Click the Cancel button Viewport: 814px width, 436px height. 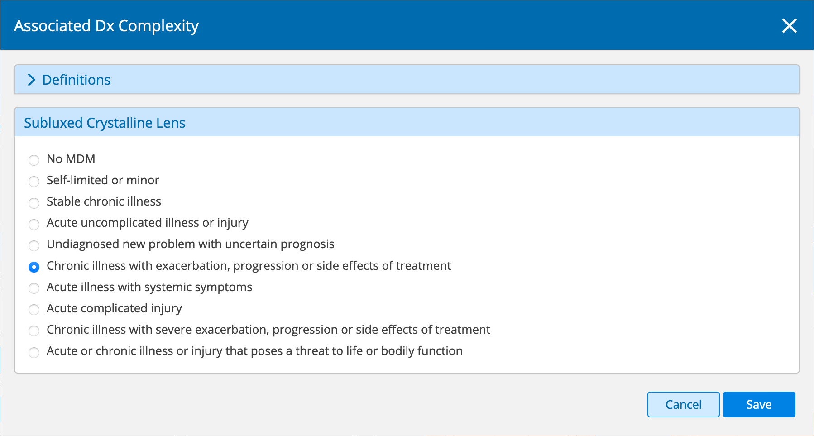tap(683, 404)
